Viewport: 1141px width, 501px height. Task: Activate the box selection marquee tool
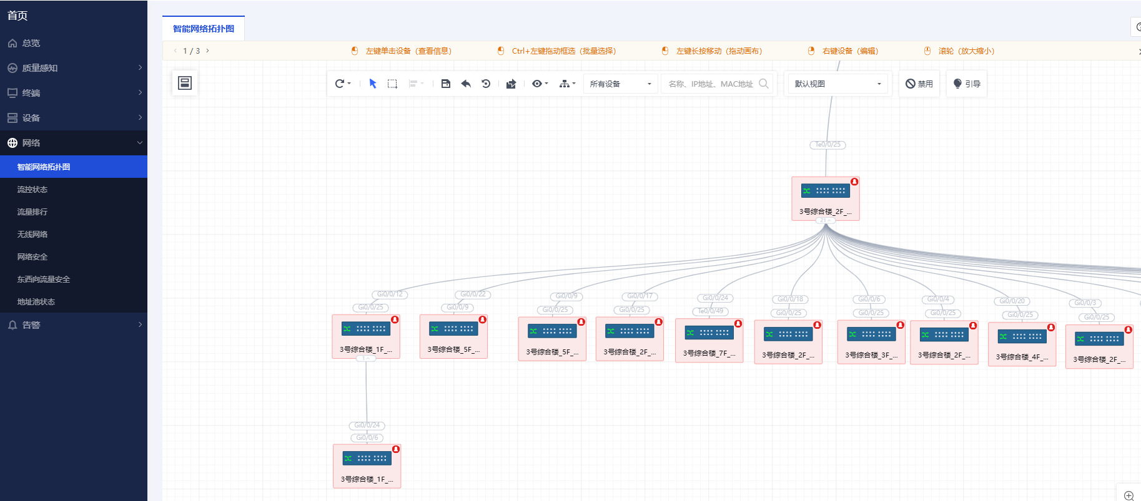(392, 84)
